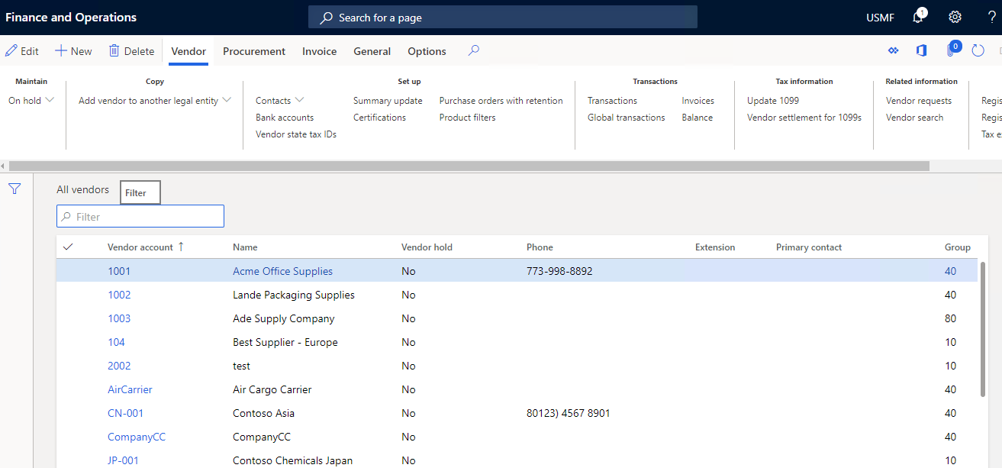Select the row checkbox for Best Supplier - Europe

click(68, 342)
